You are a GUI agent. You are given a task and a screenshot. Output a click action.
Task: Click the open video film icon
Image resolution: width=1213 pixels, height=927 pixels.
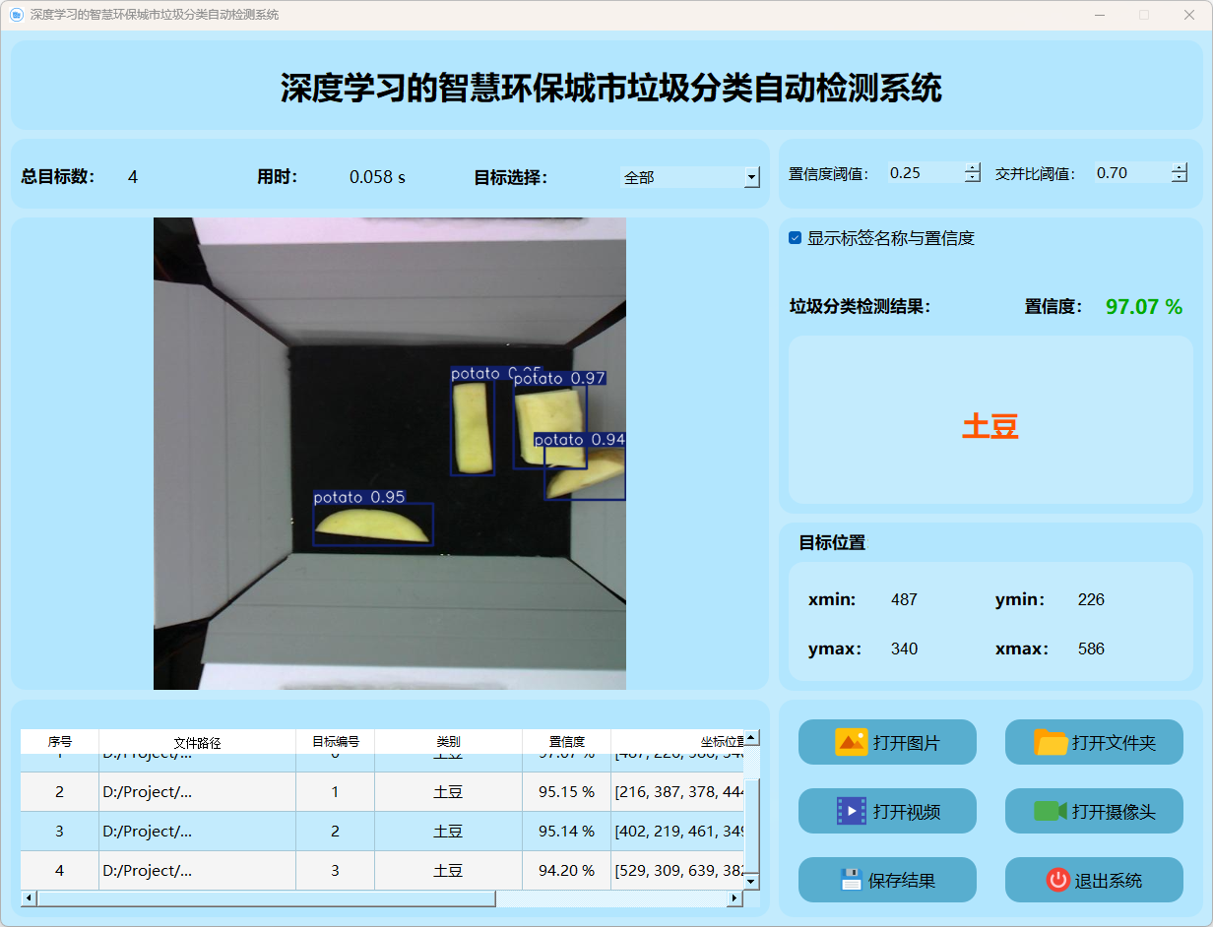851,811
